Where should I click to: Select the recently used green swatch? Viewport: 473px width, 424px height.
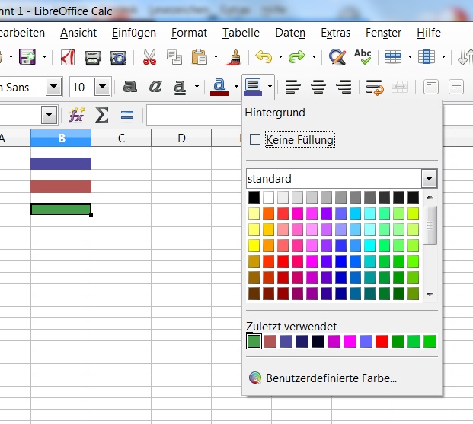click(x=254, y=342)
